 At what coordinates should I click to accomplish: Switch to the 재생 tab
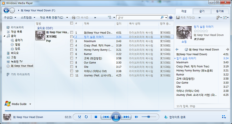pyautogui.click(x=184, y=11)
